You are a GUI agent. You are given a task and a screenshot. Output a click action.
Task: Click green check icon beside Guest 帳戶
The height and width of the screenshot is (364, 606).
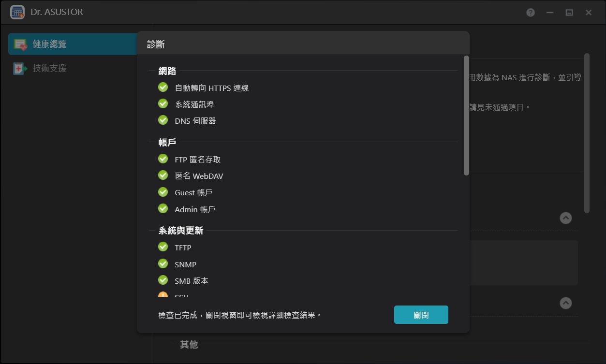pyautogui.click(x=163, y=192)
